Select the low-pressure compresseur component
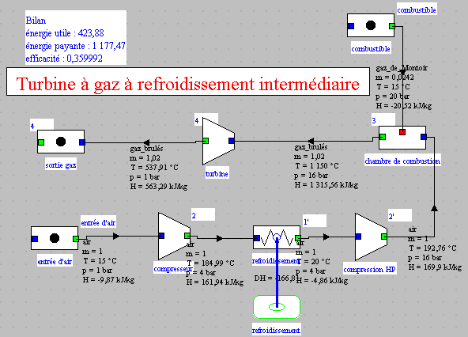The image size is (468, 337). tap(174, 236)
